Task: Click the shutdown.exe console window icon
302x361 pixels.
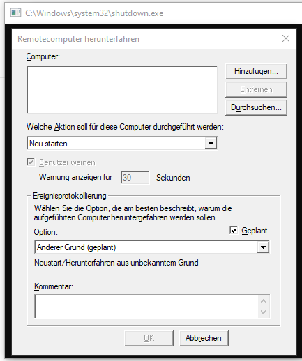Action: tap(16, 13)
